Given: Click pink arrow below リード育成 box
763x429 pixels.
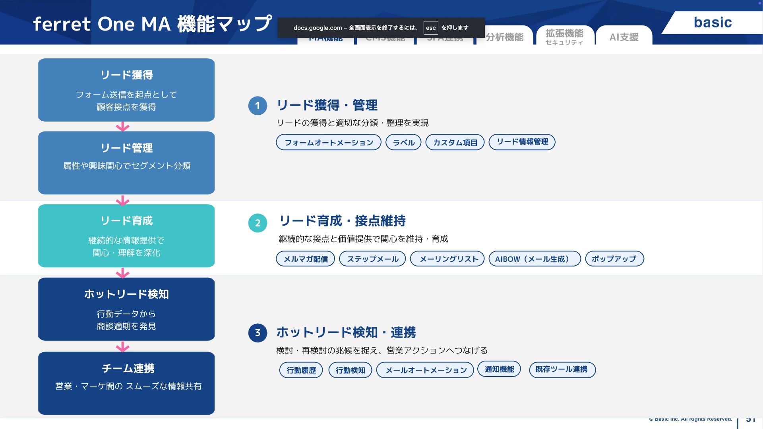Looking at the screenshot, I should coord(122,273).
